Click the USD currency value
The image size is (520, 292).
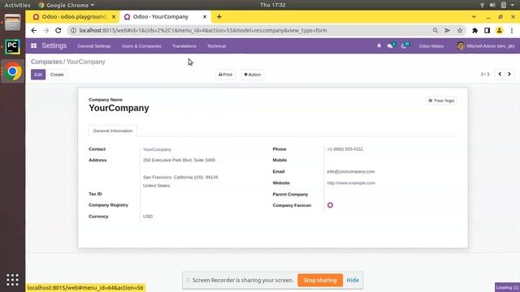pos(148,217)
